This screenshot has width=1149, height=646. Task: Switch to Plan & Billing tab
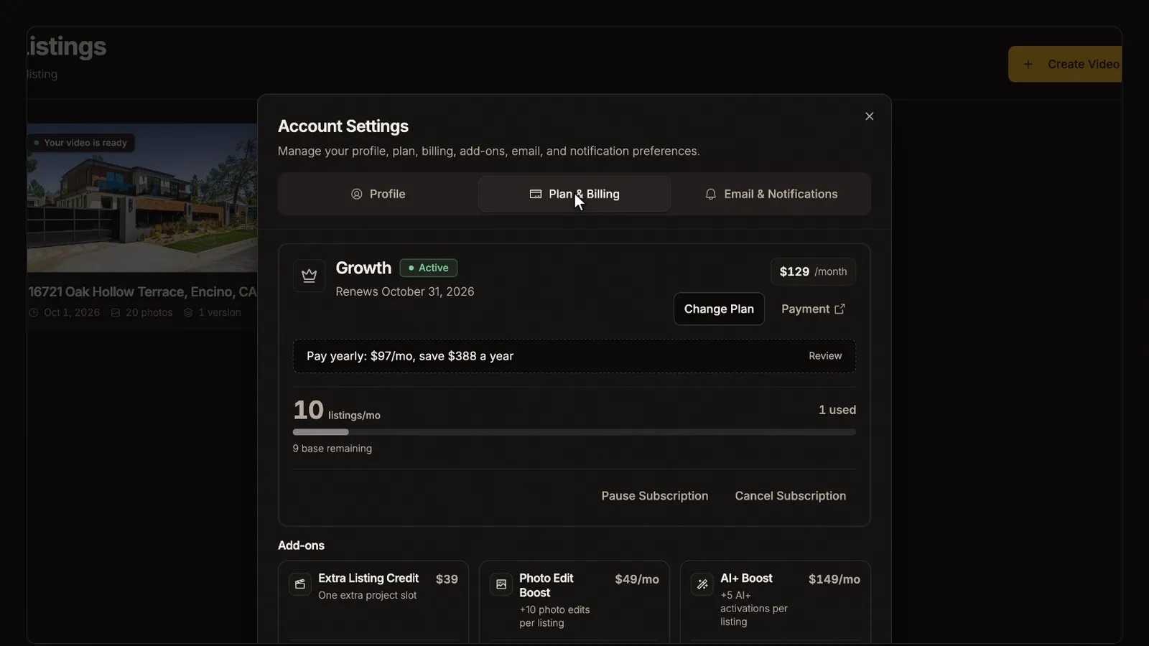tap(574, 194)
